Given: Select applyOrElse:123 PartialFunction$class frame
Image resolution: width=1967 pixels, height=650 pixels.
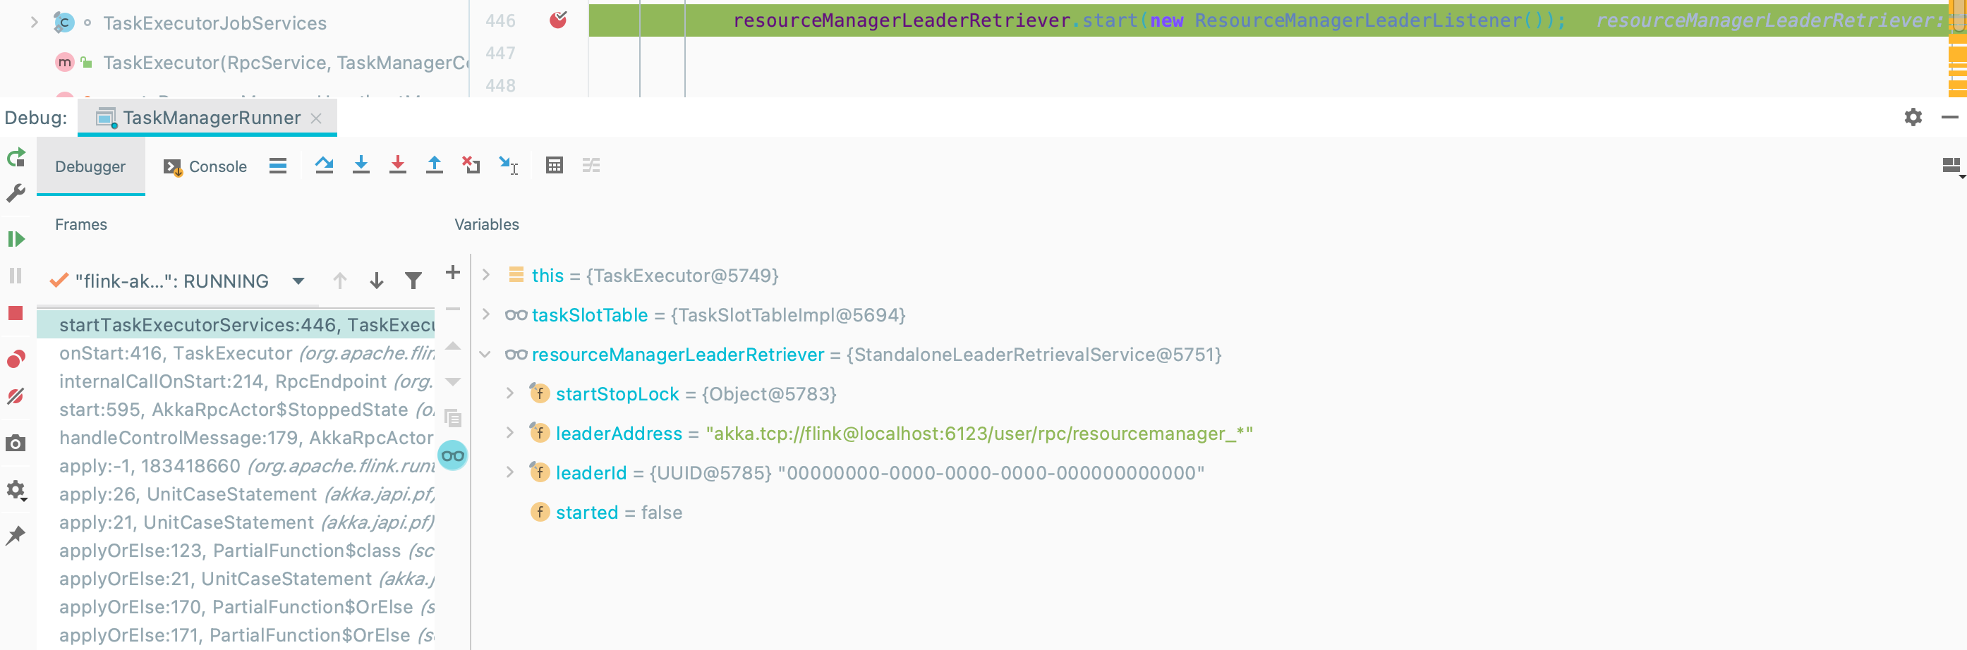Looking at the screenshot, I should 236,551.
